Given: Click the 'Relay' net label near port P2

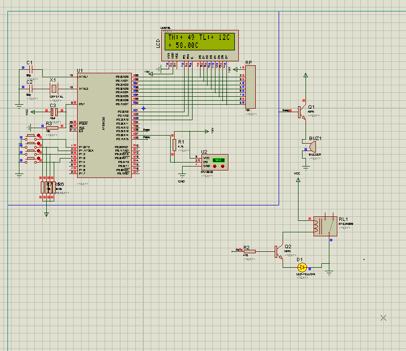Looking at the screenshot, I should point(147,137).
